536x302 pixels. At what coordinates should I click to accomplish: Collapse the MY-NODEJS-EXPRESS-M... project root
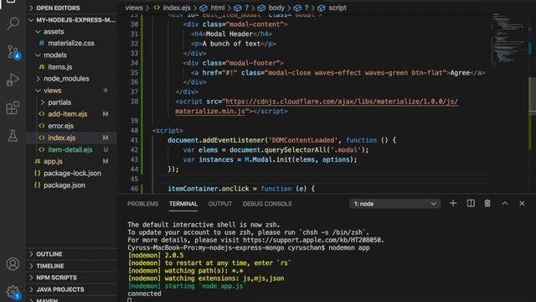point(72,20)
